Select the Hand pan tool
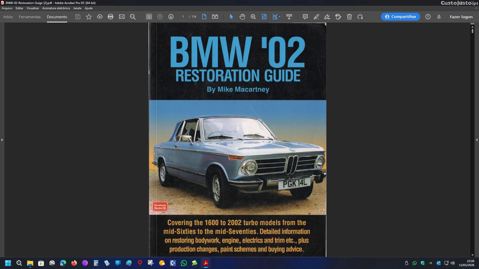This screenshot has width=479, height=269. (x=242, y=17)
